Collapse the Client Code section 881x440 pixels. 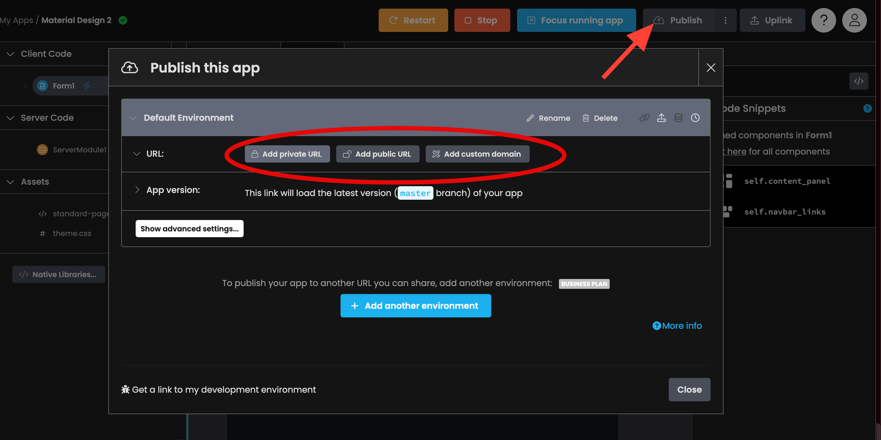11,54
